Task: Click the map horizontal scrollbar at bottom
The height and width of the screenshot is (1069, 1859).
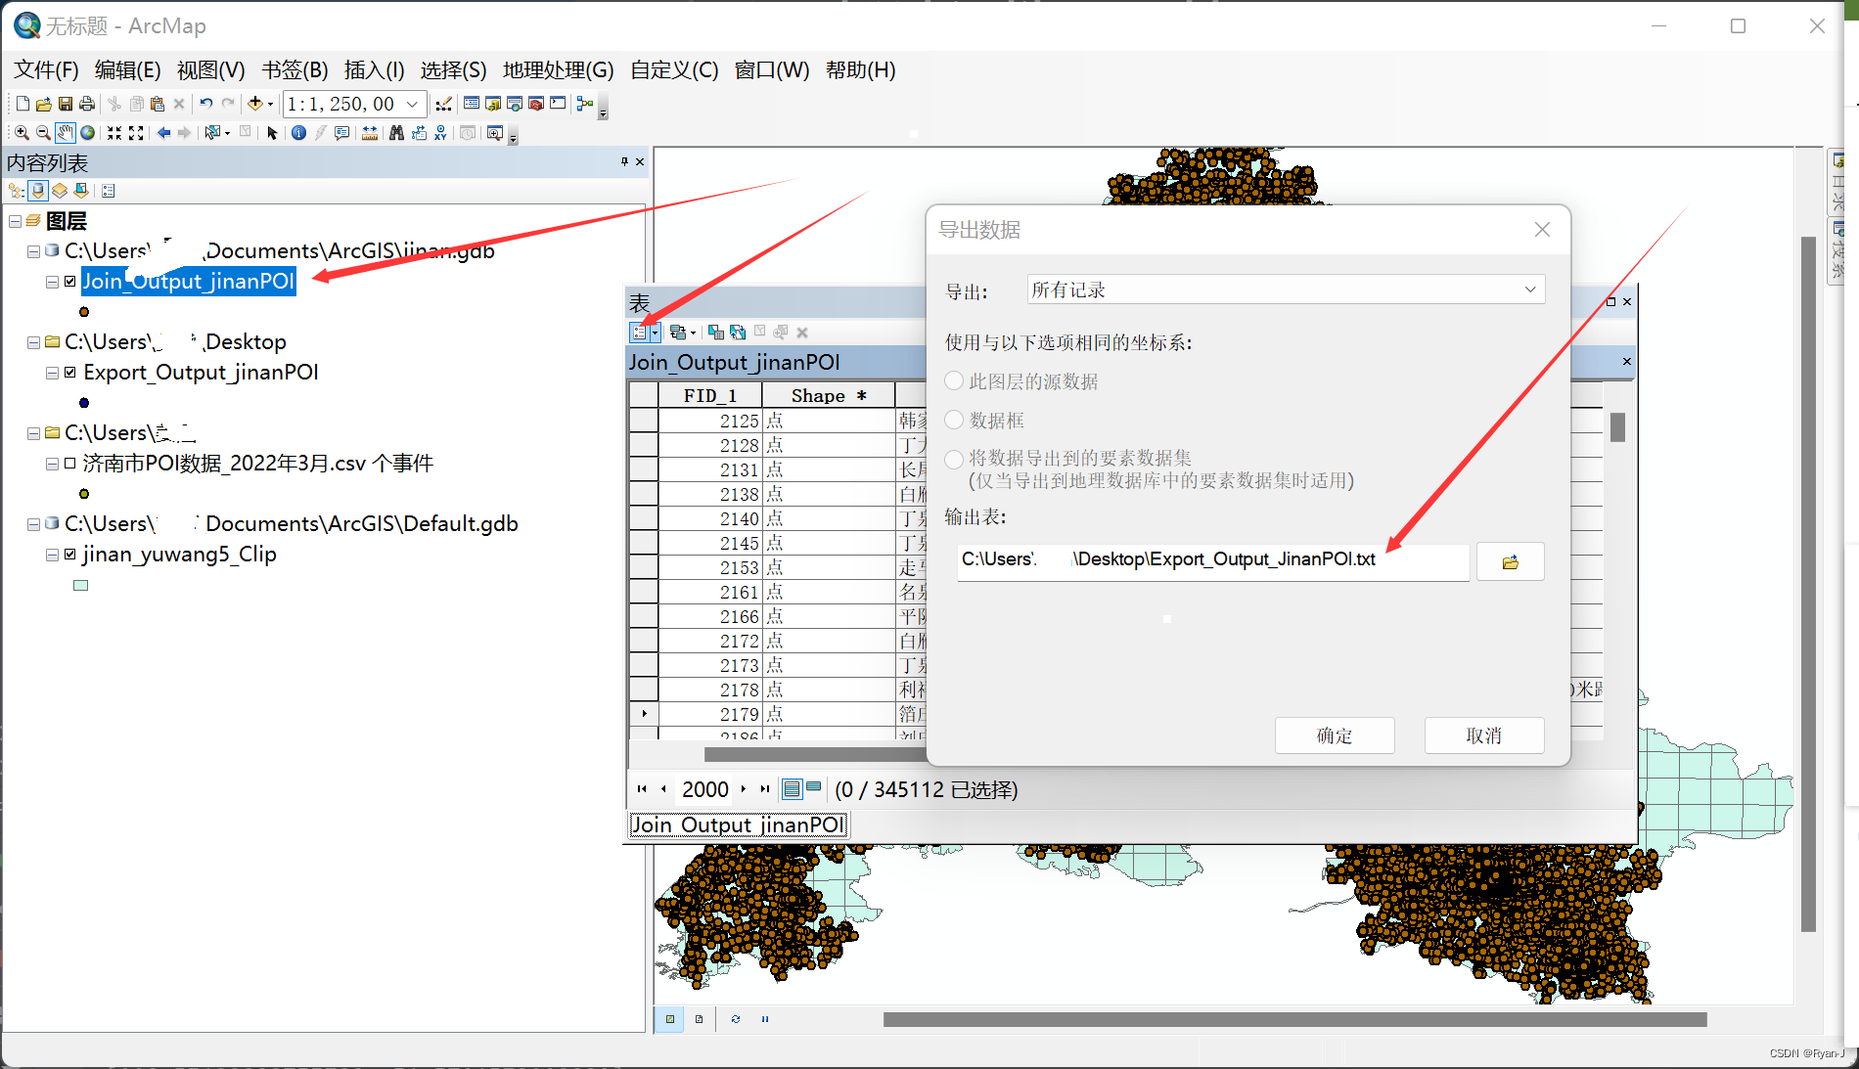Action: pyautogui.click(x=1294, y=1019)
